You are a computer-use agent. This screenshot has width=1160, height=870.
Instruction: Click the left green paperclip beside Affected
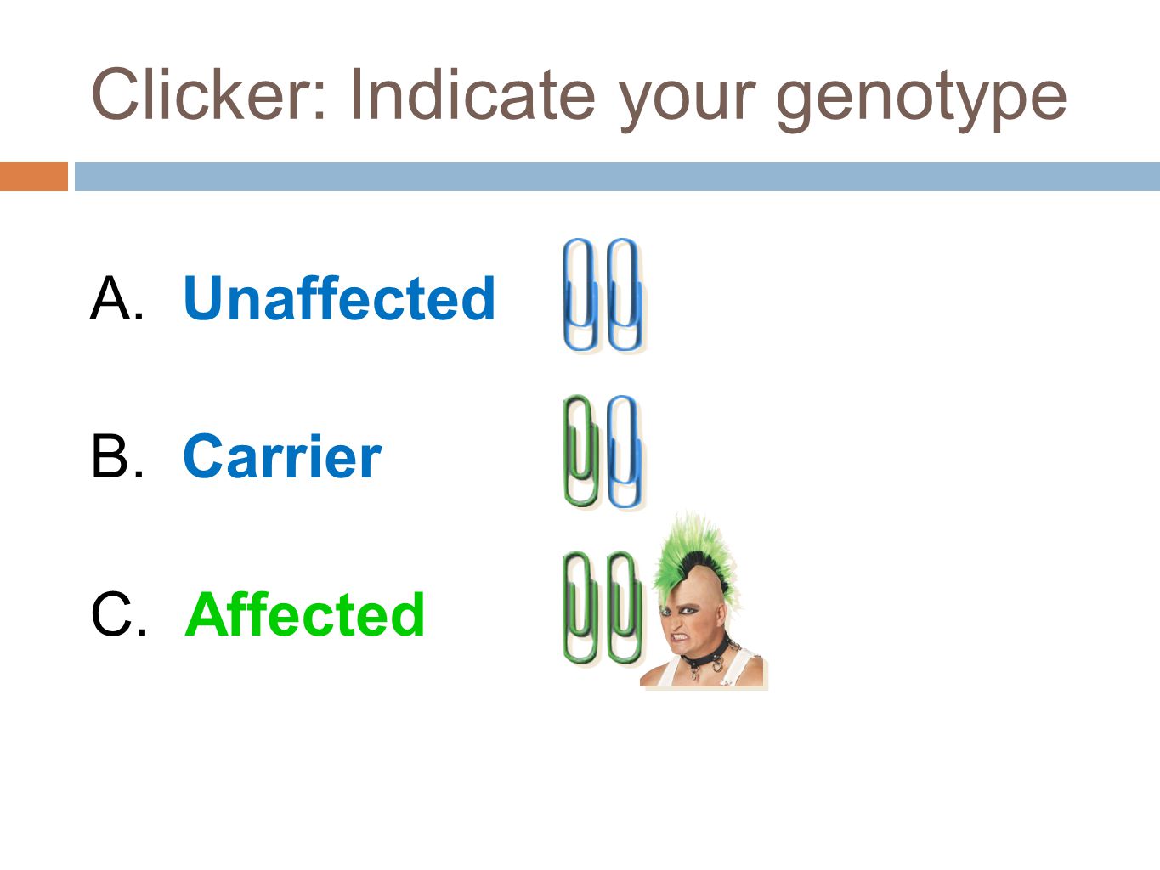[x=580, y=607]
